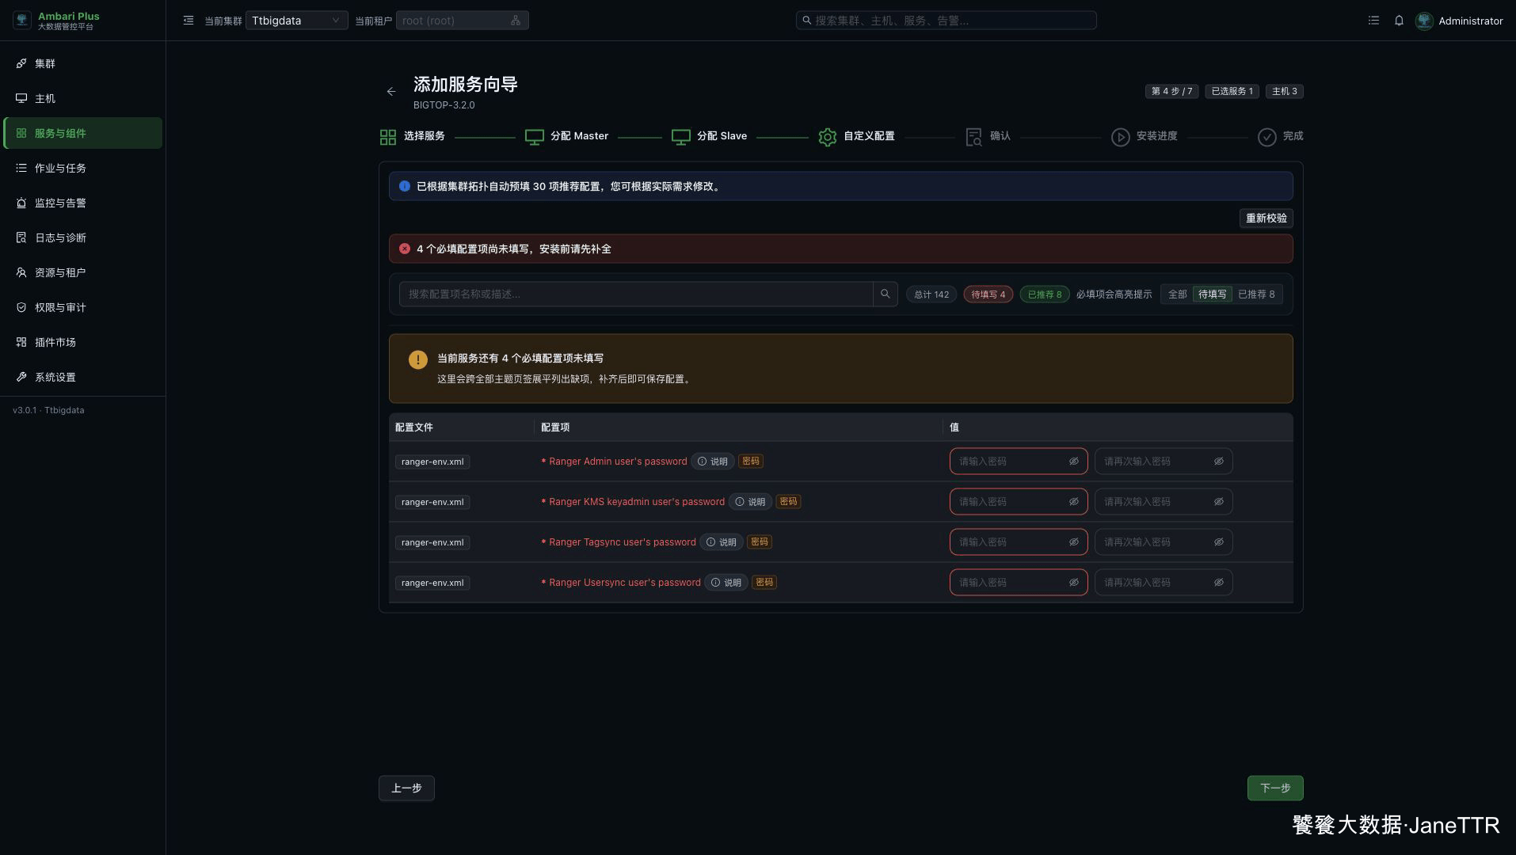Open 权限与审计 in the sidebar
Image resolution: width=1516 pixels, height=855 pixels.
(83, 307)
